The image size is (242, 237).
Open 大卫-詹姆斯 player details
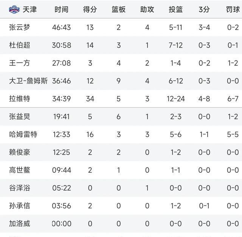click(x=28, y=81)
